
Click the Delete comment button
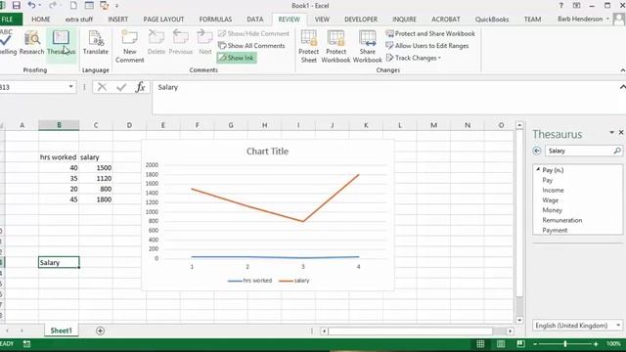click(x=156, y=43)
